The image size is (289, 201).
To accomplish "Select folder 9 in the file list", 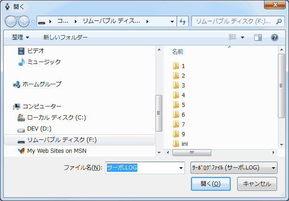I will (179, 134).
